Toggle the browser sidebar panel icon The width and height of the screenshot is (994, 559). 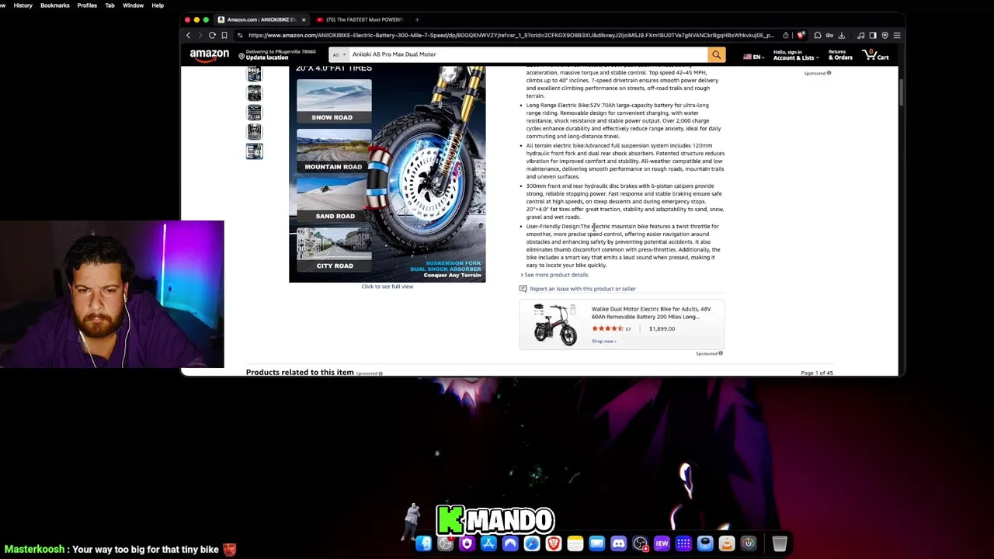873,35
